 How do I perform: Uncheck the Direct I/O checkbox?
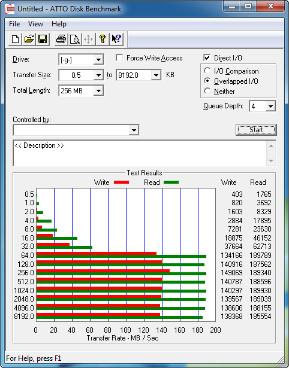(x=207, y=58)
